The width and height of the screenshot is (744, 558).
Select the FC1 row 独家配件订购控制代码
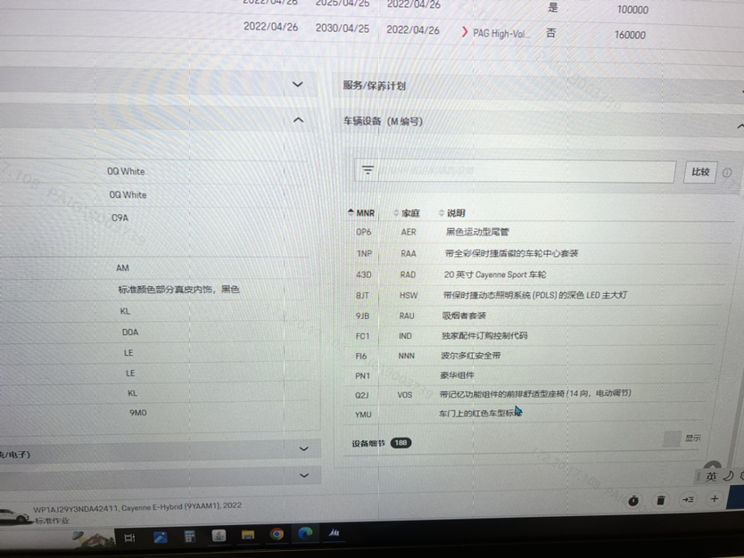(531, 336)
